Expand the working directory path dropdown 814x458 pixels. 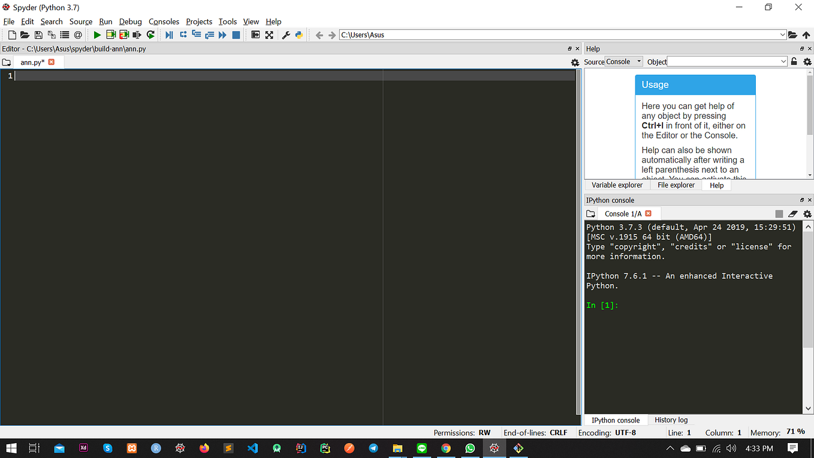pyautogui.click(x=783, y=35)
